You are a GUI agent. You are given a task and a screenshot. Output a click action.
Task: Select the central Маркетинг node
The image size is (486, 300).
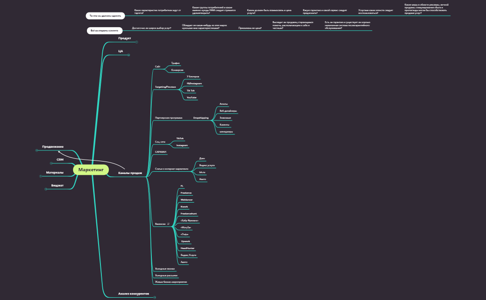91,170
